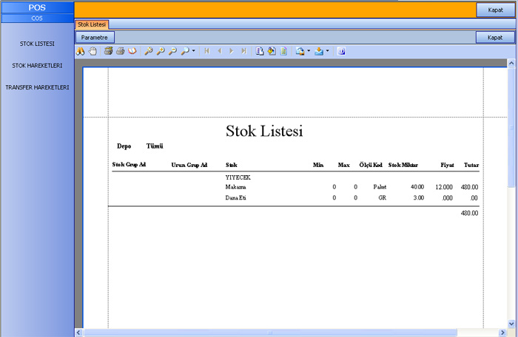Screen dimensions: 518x337
Task: Click vertical scrollbar down arrow
Action: (511, 324)
